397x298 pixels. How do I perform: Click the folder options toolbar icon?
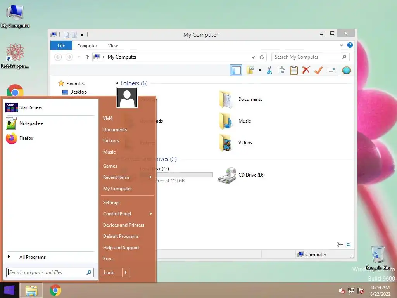250,71
